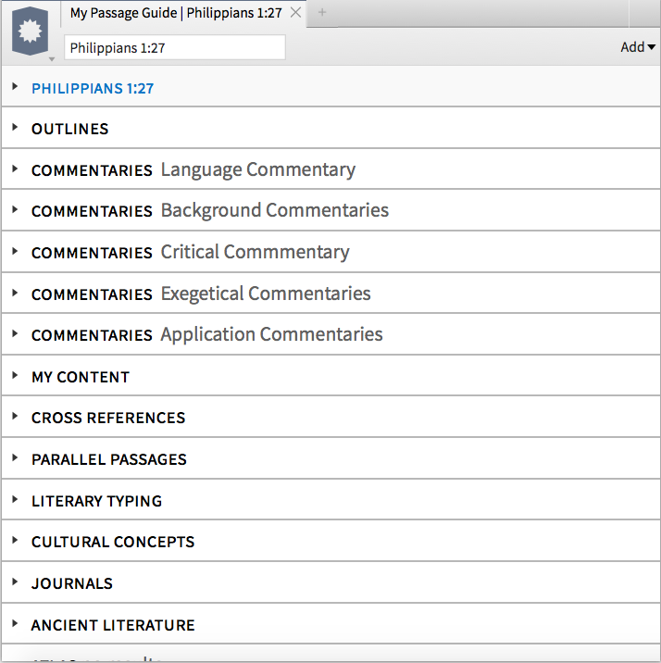Click the MY CONTENT heading

pyautogui.click(x=81, y=377)
